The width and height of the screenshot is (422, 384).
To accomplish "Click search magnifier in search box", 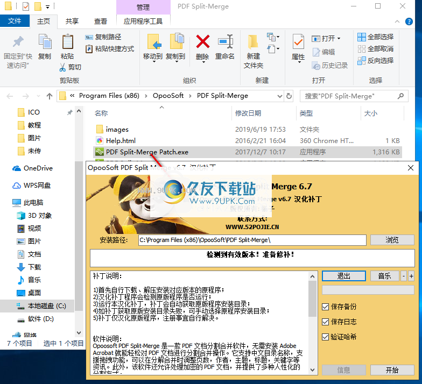I will [x=400, y=96].
